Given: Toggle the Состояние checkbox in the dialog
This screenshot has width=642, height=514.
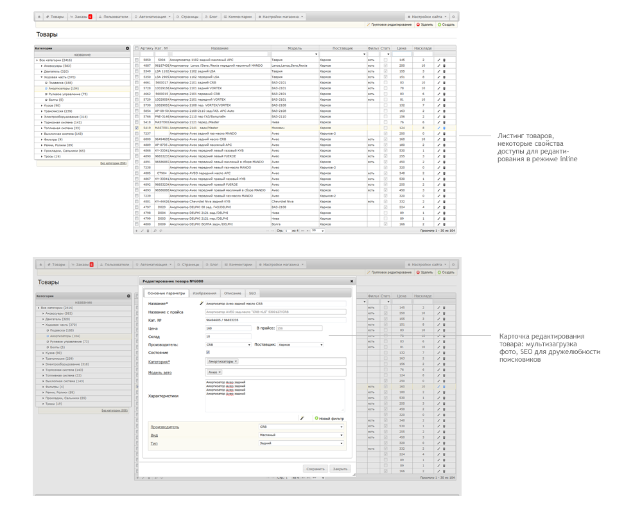Looking at the screenshot, I should (x=207, y=352).
